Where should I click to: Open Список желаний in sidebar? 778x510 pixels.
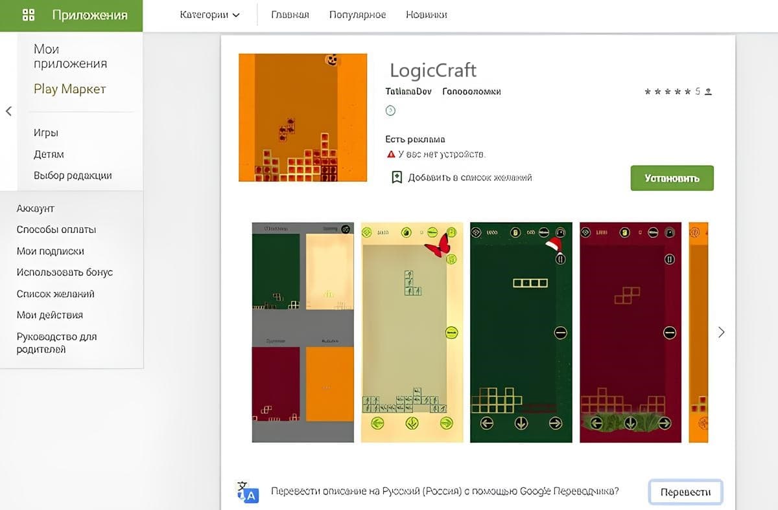(x=56, y=294)
